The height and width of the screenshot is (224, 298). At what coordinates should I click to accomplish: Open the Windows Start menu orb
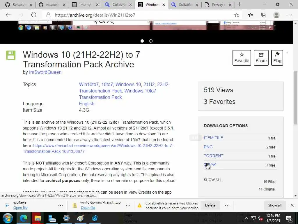8,218
